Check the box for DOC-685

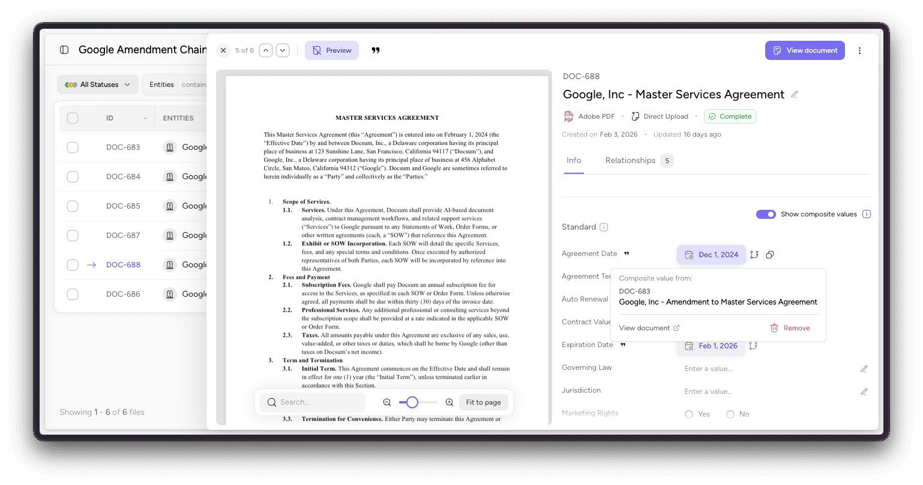coord(73,206)
